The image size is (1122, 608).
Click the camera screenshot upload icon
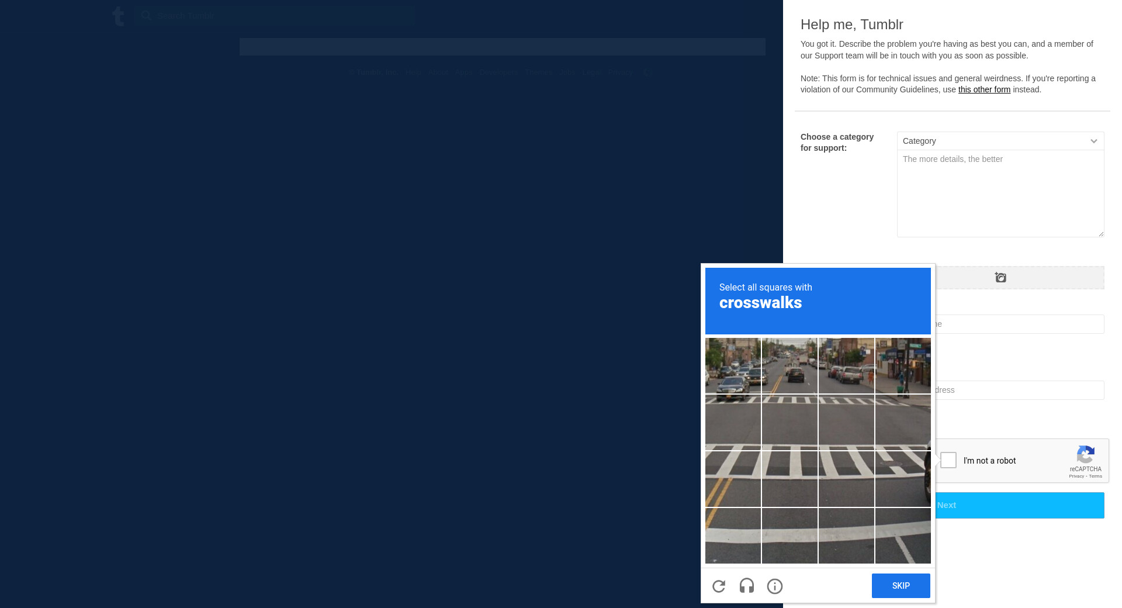[1000, 278]
